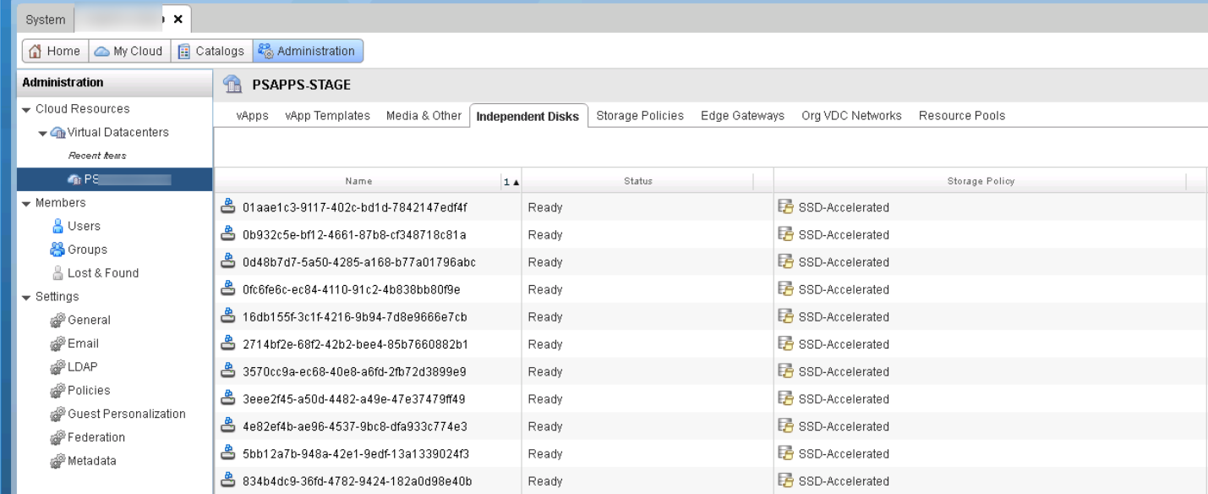Collapse the Virtual Datacenters tree node
1208x494 pixels.
pyautogui.click(x=41, y=133)
